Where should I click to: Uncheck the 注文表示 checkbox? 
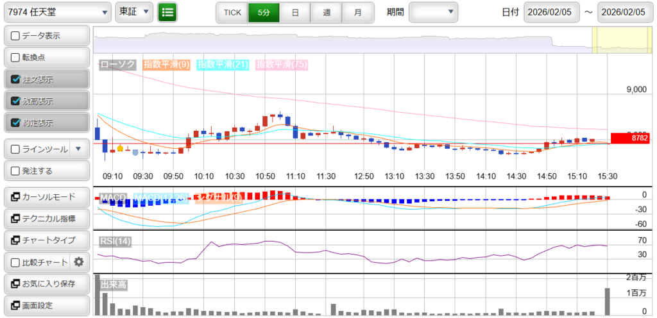coord(16,79)
